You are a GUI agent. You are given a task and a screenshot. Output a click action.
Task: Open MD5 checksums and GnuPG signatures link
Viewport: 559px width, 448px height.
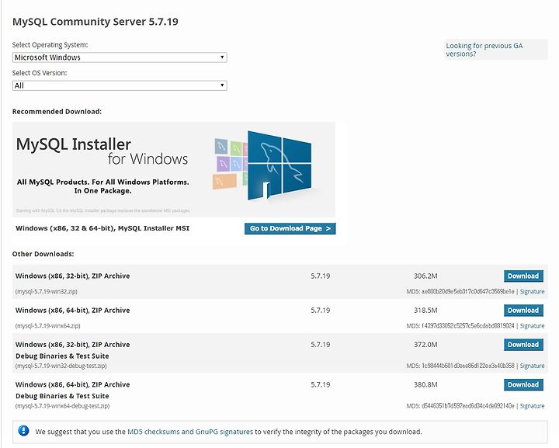[190, 432]
